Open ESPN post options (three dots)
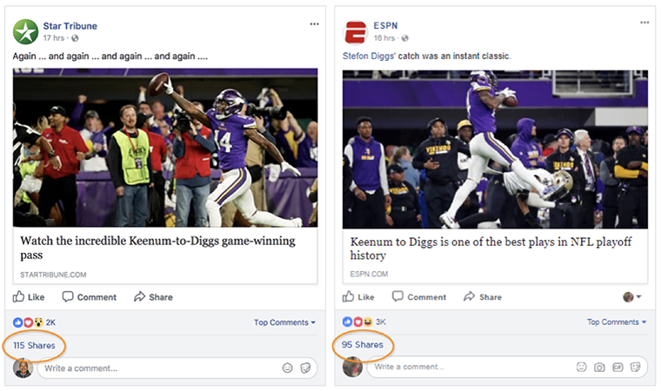The image size is (661, 391). point(644,23)
